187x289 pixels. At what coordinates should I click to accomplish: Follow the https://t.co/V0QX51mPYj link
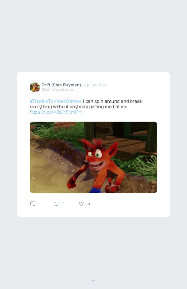click(56, 112)
